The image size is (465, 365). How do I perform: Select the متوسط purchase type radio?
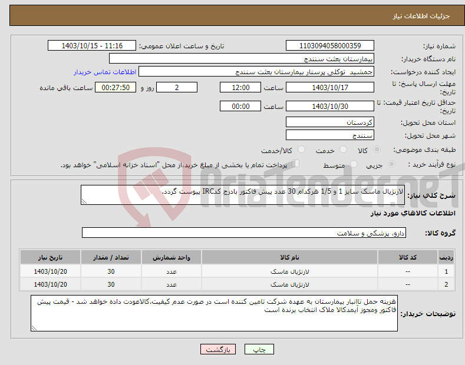[x=354, y=164]
